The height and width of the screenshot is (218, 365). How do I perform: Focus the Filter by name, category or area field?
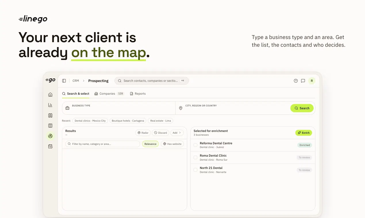(x=103, y=144)
